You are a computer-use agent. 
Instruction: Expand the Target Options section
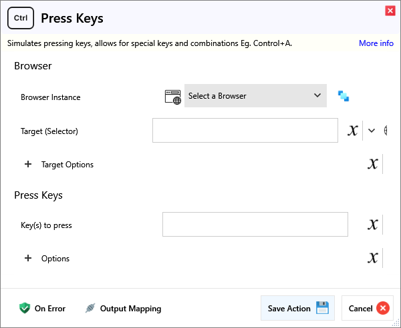pyautogui.click(x=28, y=165)
